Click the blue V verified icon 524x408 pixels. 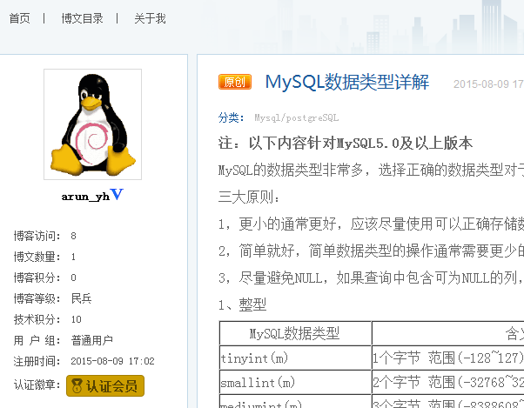[117, 194]
